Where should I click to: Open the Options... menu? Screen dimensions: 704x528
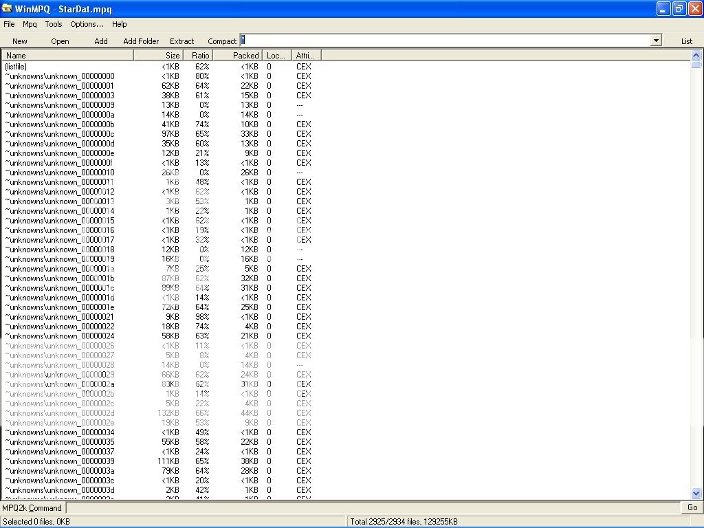point(87,24)
